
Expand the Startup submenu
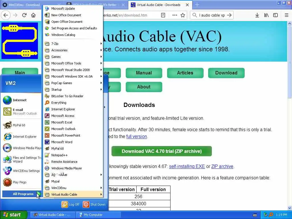tap(74, 89)
